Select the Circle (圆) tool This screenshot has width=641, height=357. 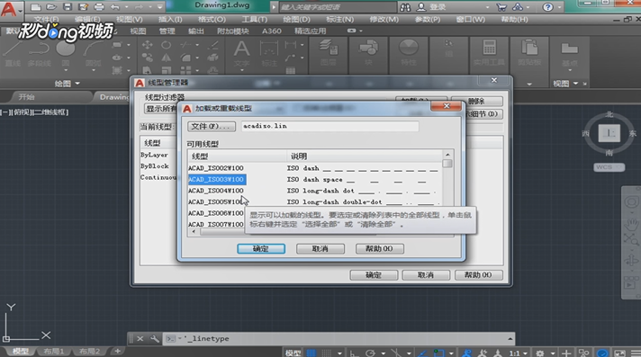click(x=66, y=54)
